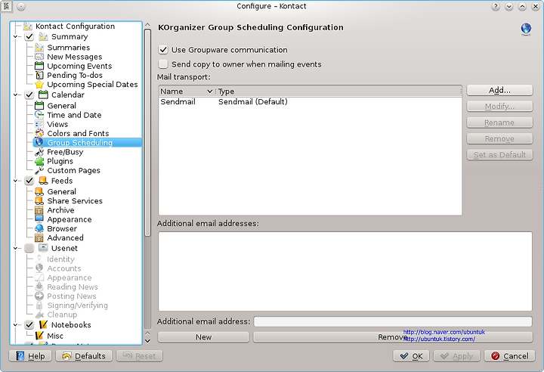This screenshot has width=544, height=372.
Task: Click the scrollbar up arrow above tree
Action: (147, 25)
